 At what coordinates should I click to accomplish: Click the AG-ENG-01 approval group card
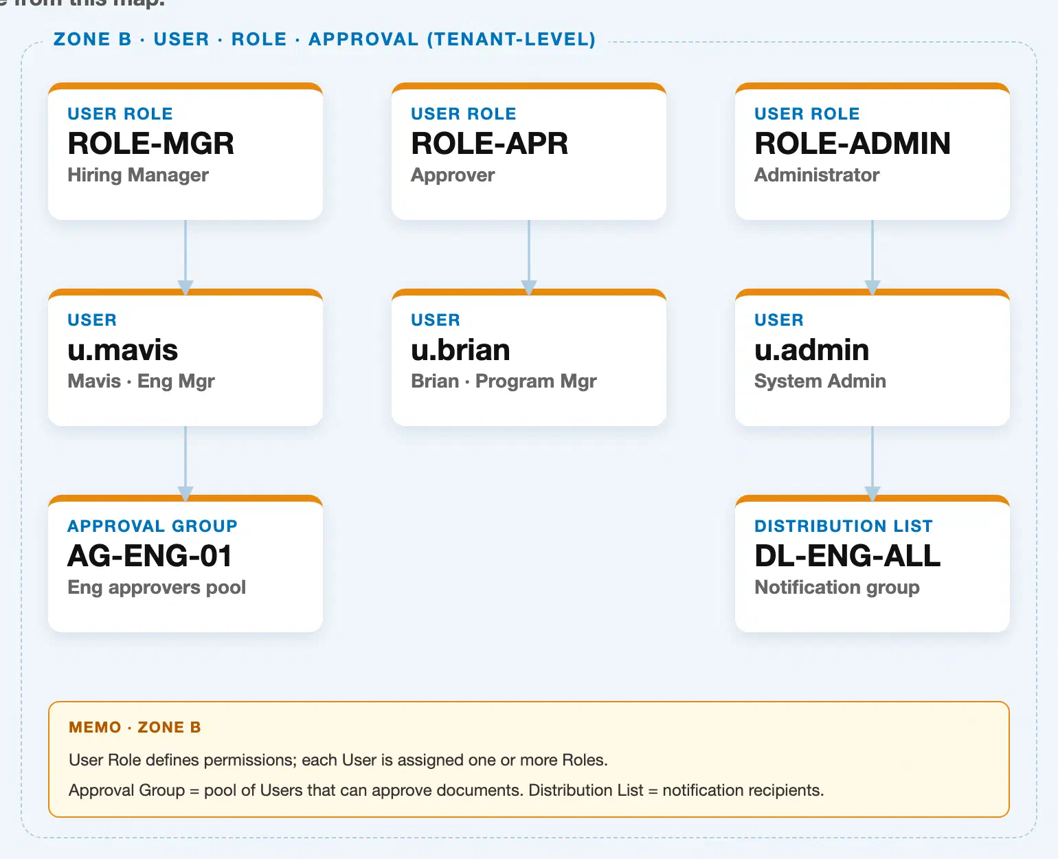pos(185,564)
